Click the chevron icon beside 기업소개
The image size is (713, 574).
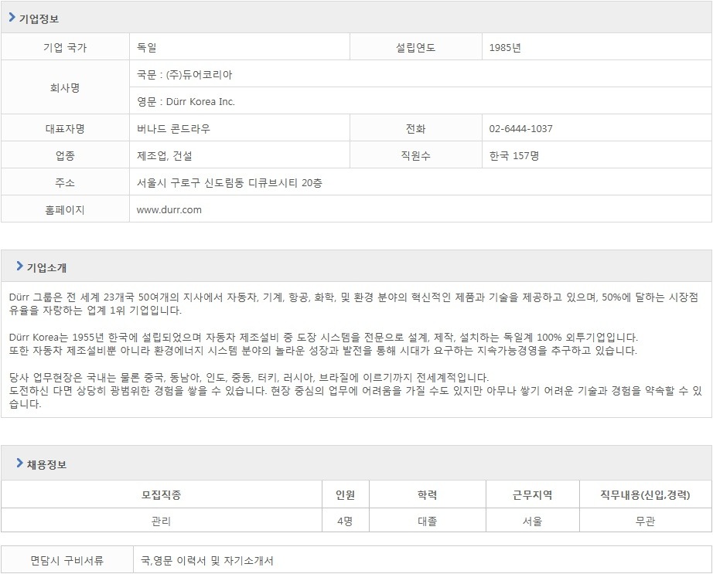(x=19, y=266)
